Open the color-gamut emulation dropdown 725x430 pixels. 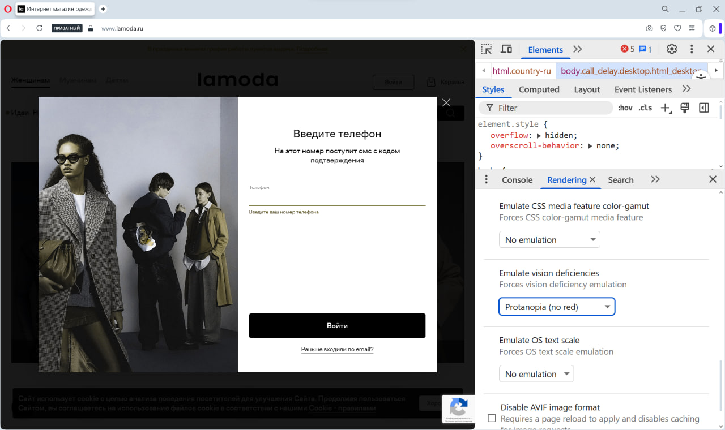(549, 239)
